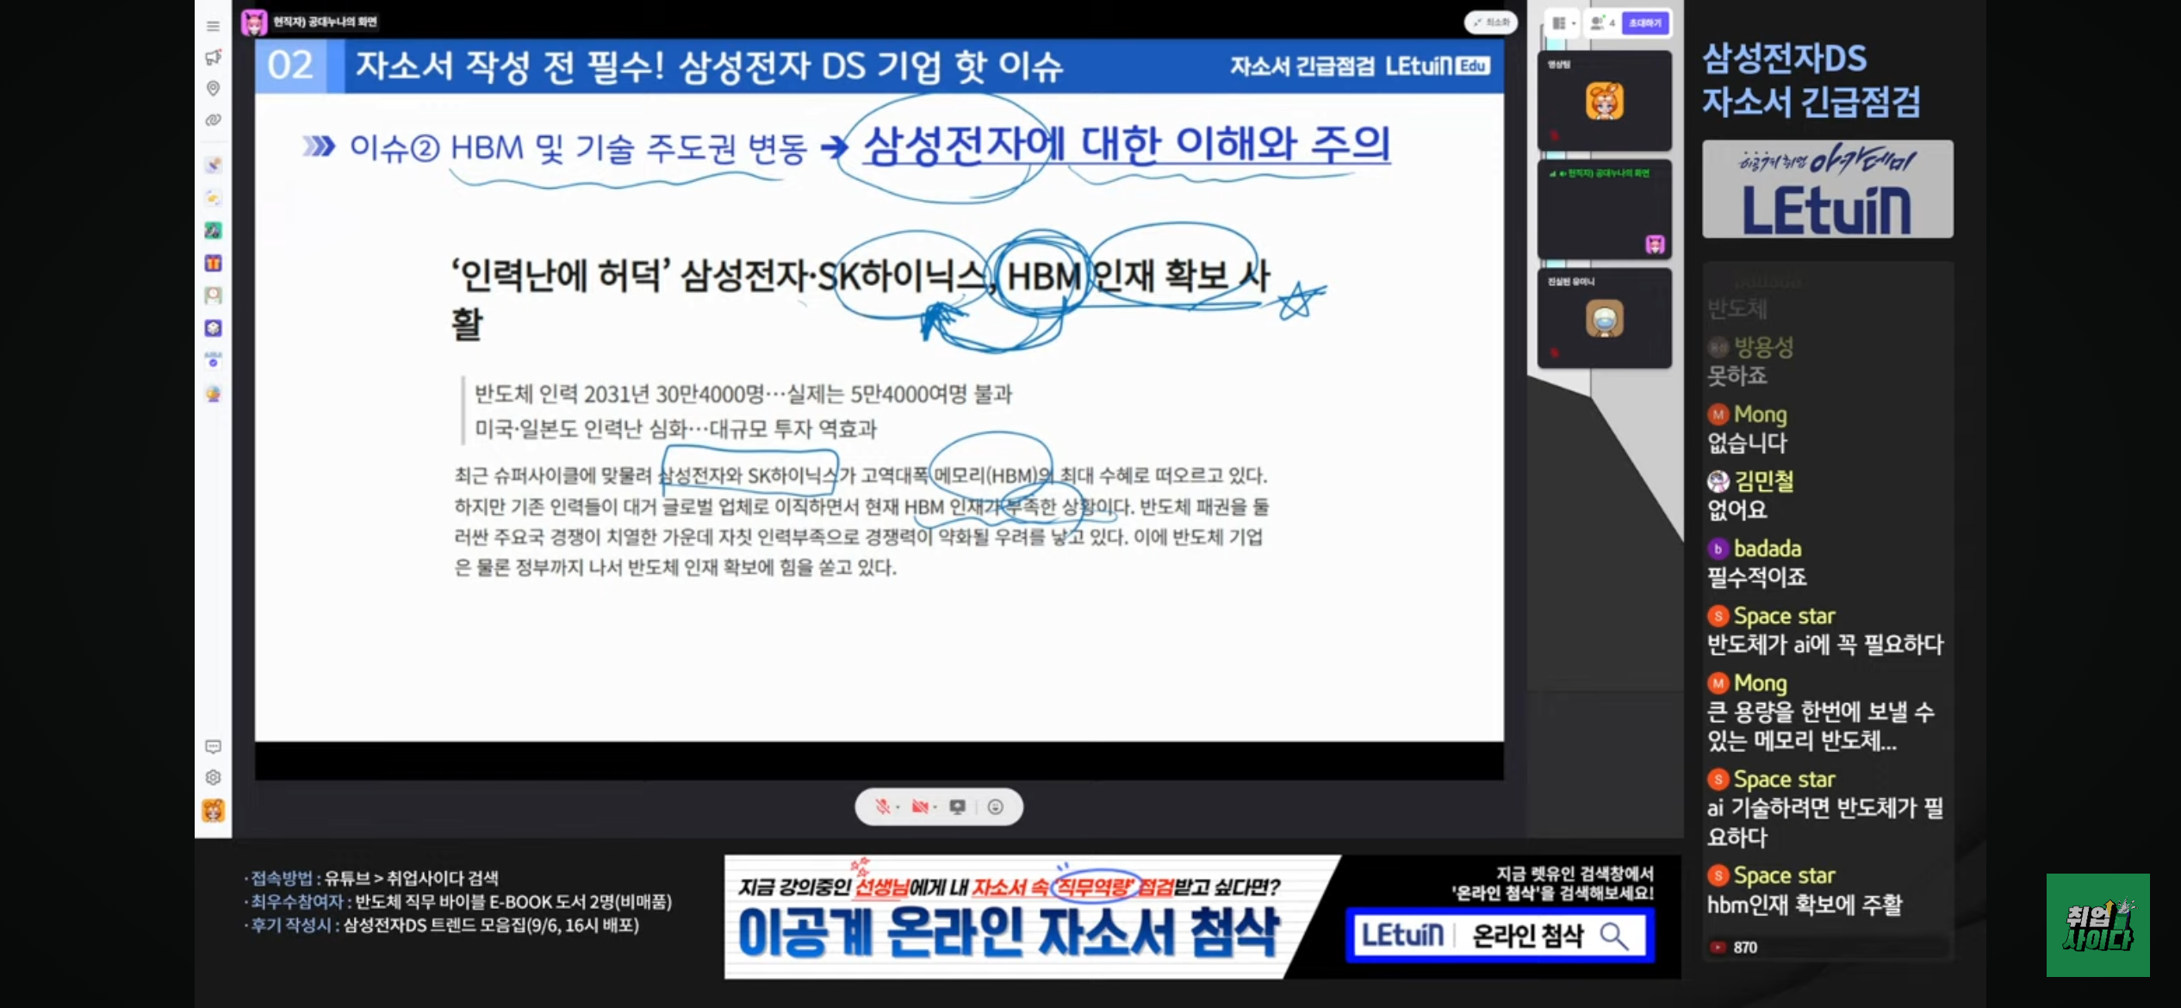This screenshot has height=1008, width=2181.
Task: Open settings gear in left sidebar
Action: [x=213, y=777]
